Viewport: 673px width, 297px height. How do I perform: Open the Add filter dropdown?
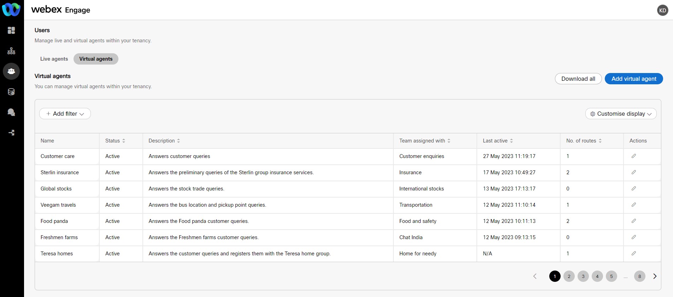[65, 114]
